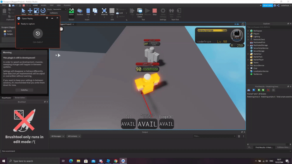Click the find binoculars in quick access bar
292x164 pixels.
(x=13, y=5)
